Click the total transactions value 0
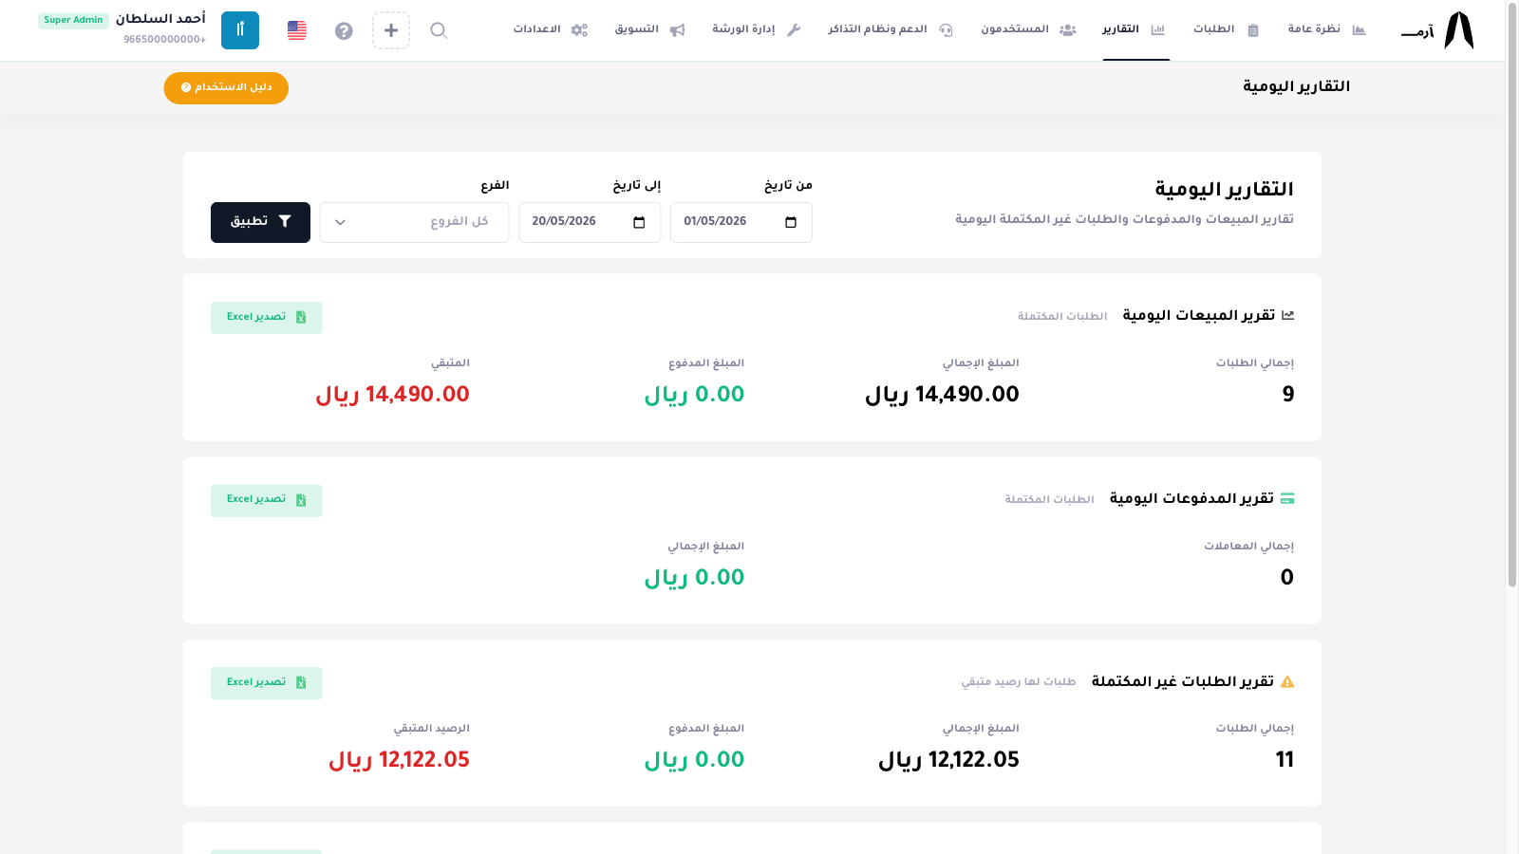This screenshot has height=854, width=1519. [1287, 578]
